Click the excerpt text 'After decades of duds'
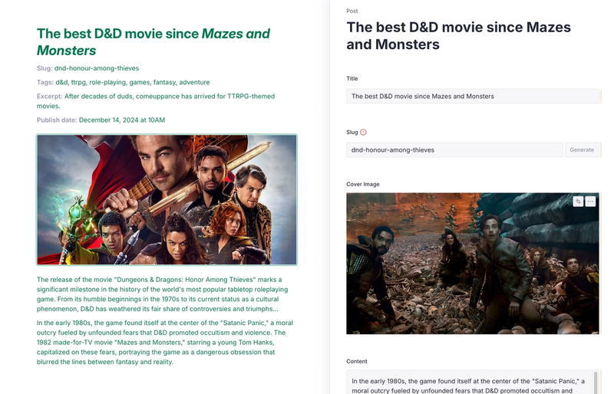 pyautogui.click(x=156, y=101)
